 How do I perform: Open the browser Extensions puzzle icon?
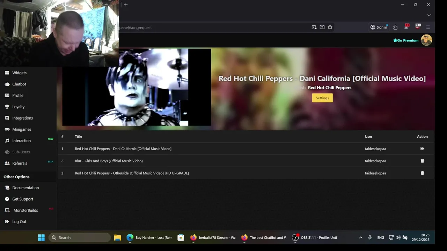pos(395,27)
